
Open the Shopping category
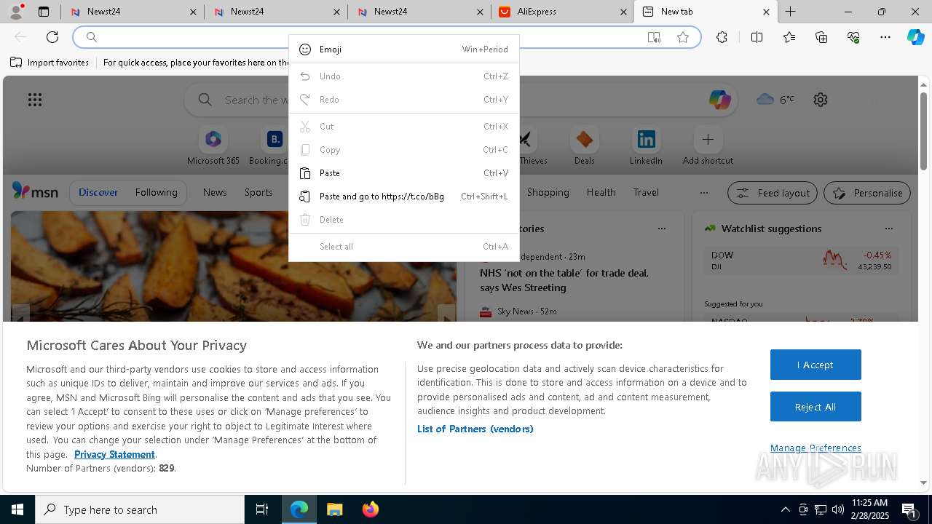pos(548,192)
